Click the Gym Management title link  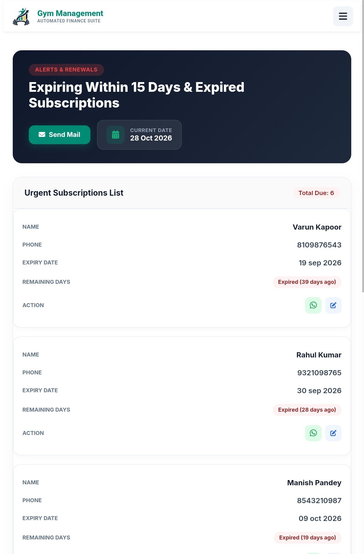[70, 13]
